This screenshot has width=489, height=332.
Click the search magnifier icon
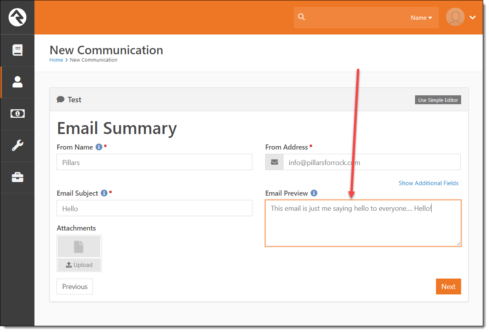tap(302, 17)
